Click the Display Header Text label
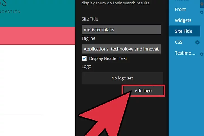The height and width of the screenshot is (136, 204). tap(108, 58)
